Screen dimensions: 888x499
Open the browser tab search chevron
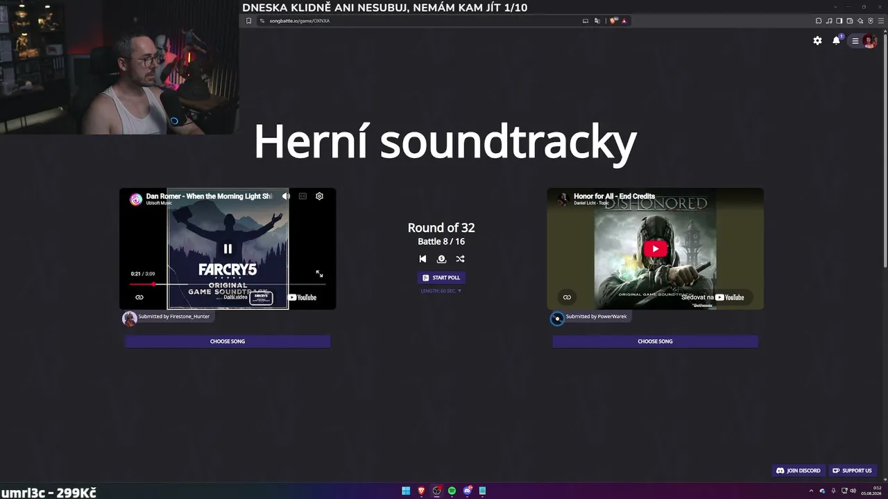[x=835, y=7]
